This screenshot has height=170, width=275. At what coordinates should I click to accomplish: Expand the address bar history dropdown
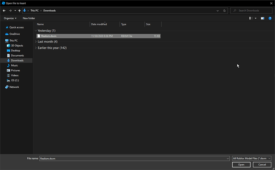point(218,11)
